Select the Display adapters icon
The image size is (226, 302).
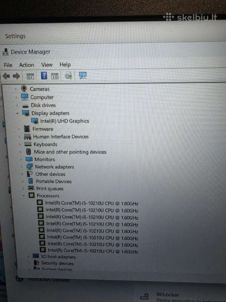tap(26, 113)
